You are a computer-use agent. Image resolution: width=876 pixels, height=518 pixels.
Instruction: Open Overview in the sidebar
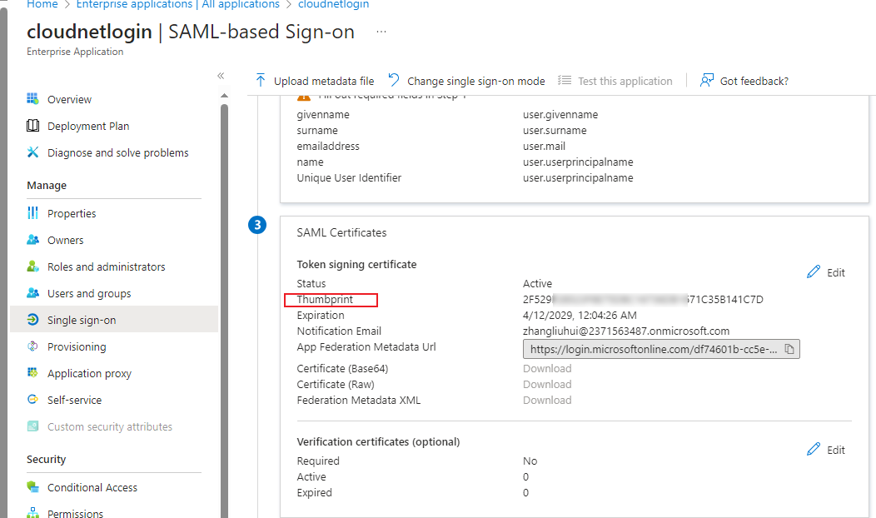click(69, 99)
